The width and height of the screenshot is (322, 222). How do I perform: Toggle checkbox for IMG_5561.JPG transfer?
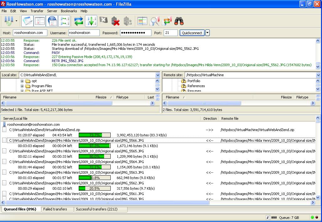[x=4, y=194]
